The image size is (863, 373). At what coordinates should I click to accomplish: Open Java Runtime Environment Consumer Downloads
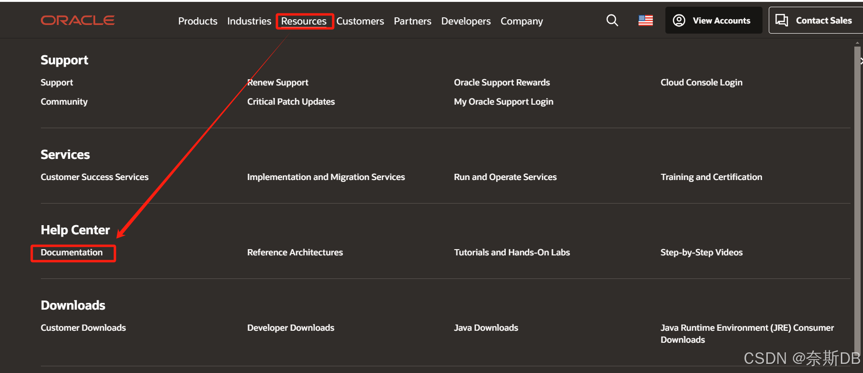(747, 334)
